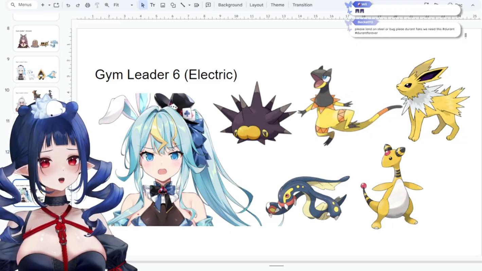Open the Layout menu

coord(256,5)
